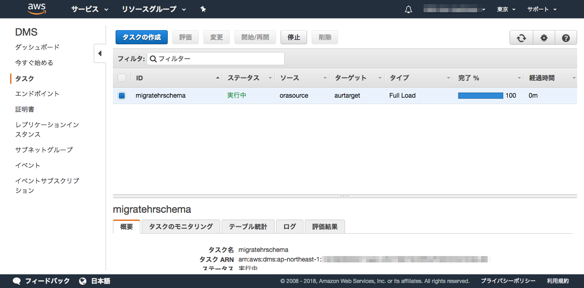This screenshot has height=288, width=584.
Task: Click the 100% progress bar for migratehrschema
Action: point(480,96)
